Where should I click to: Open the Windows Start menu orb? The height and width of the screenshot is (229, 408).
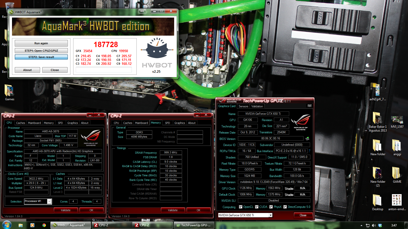7,225
